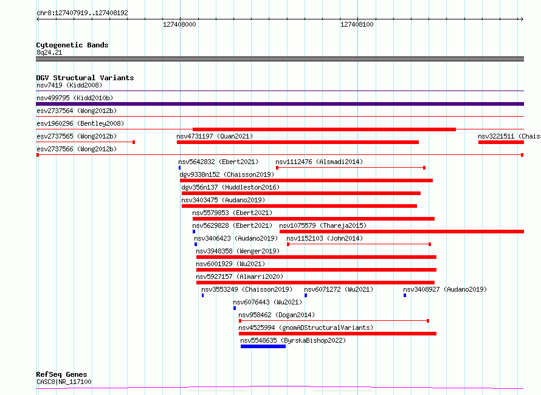Image resolution: width=541 pixels, height=395 pixels.
Task: Open the nsv5579853 (Ebert2021) label
Action: pos(232,213)
